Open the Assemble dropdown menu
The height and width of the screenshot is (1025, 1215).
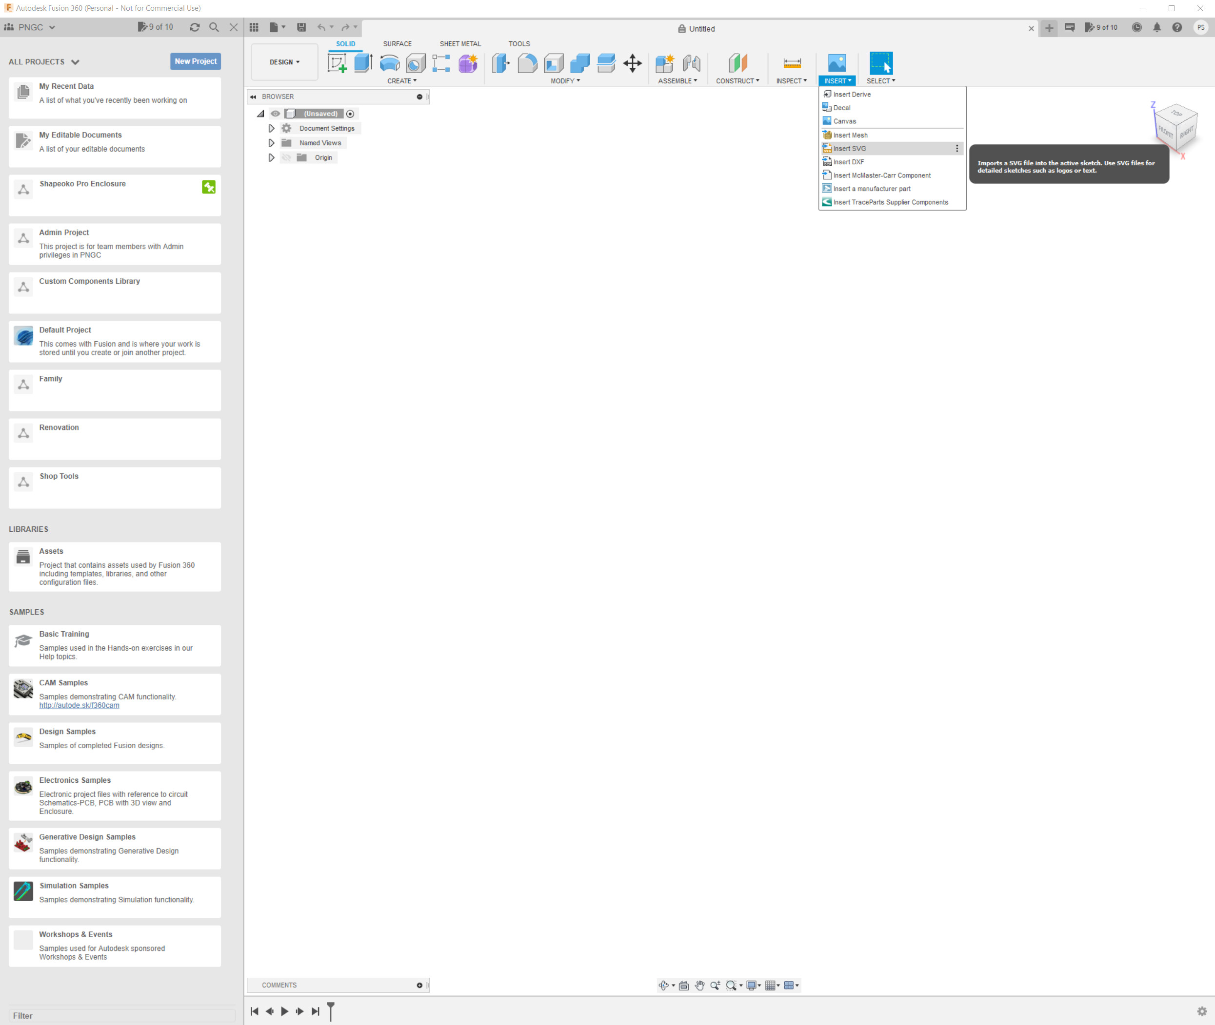677,81
